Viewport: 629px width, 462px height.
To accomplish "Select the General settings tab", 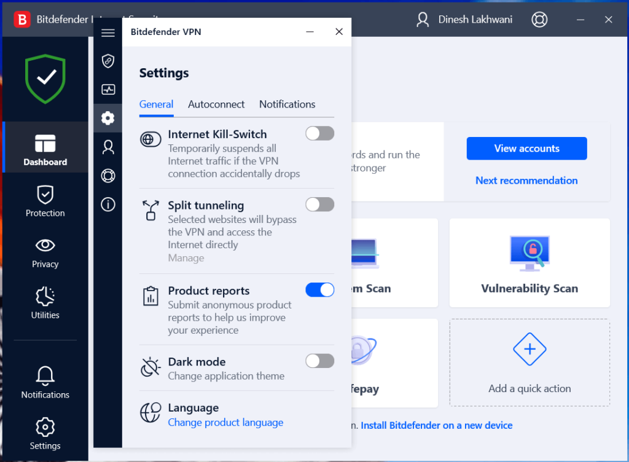I will click(x=156, y=104).
